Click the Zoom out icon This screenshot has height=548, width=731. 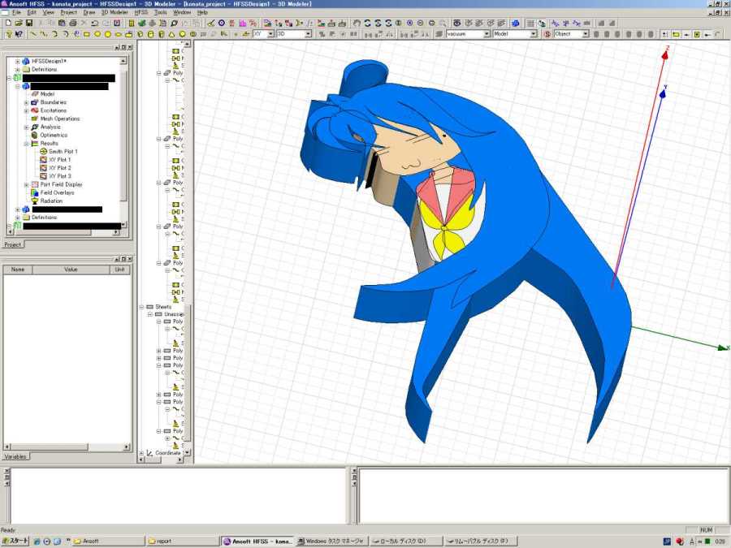421,23
